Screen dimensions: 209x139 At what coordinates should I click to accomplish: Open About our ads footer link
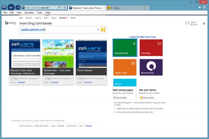(71, 126)
